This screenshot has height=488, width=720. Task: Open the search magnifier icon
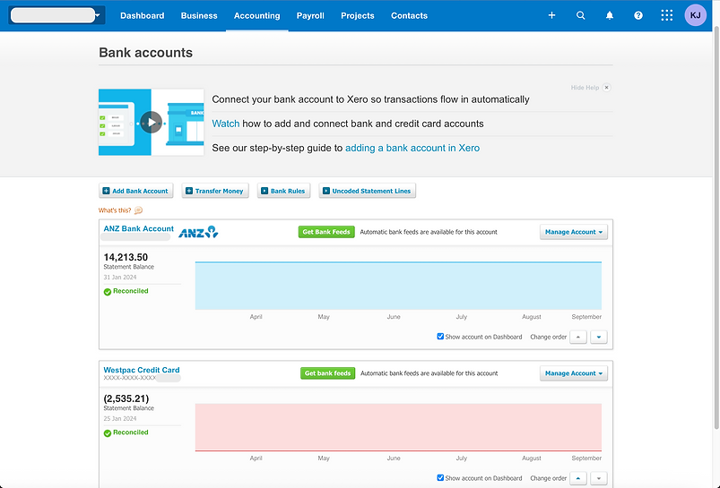pyautogui.click(x=580, y=15)
